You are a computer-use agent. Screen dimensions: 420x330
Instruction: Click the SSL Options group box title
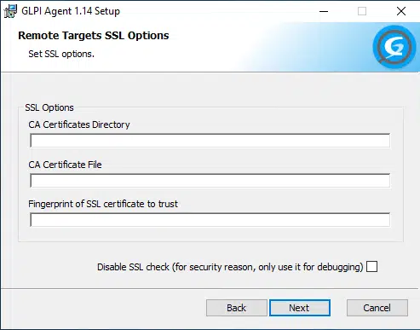tap(49, 107)
